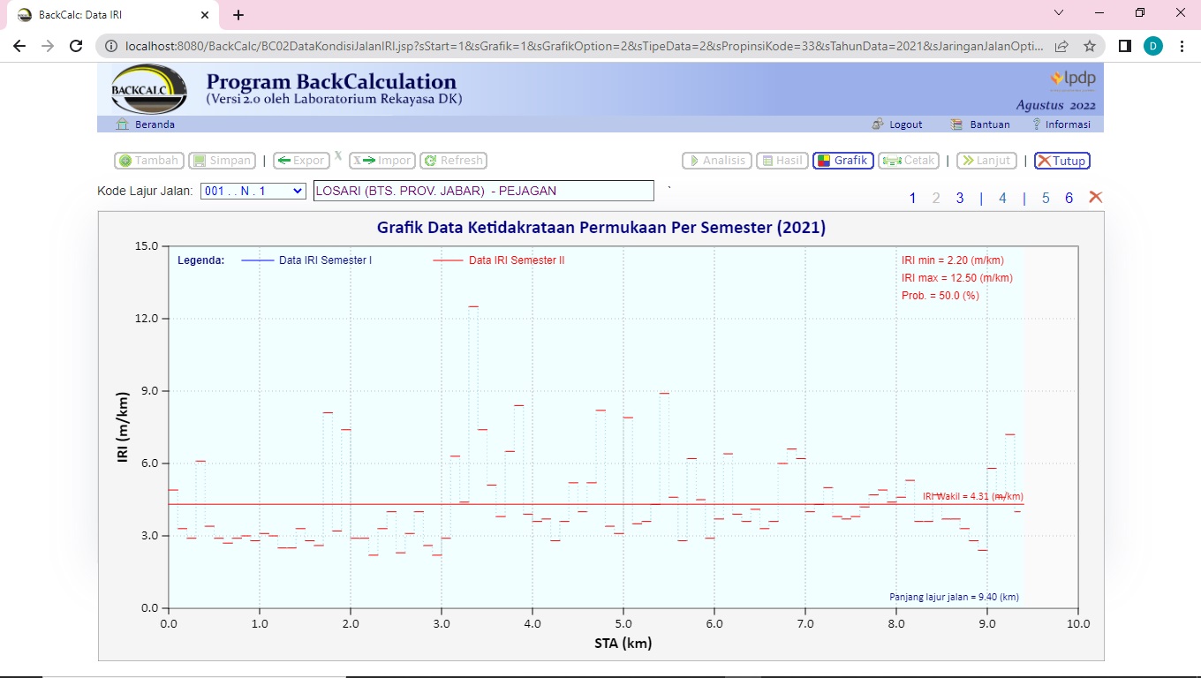Expand the Kode Lajur Jalan dropdown
Image resolution: width=1201 pixels, height=678 pixels.
pyautogui.click(x=253, y=191)
